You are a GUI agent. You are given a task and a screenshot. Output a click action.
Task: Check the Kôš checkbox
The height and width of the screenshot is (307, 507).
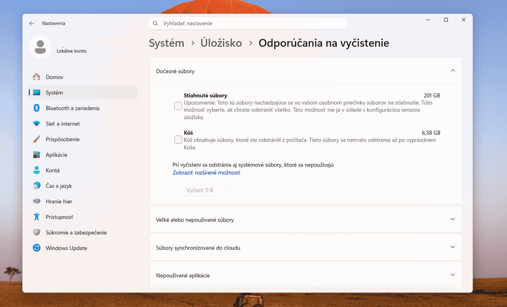(x=178, y=139)
